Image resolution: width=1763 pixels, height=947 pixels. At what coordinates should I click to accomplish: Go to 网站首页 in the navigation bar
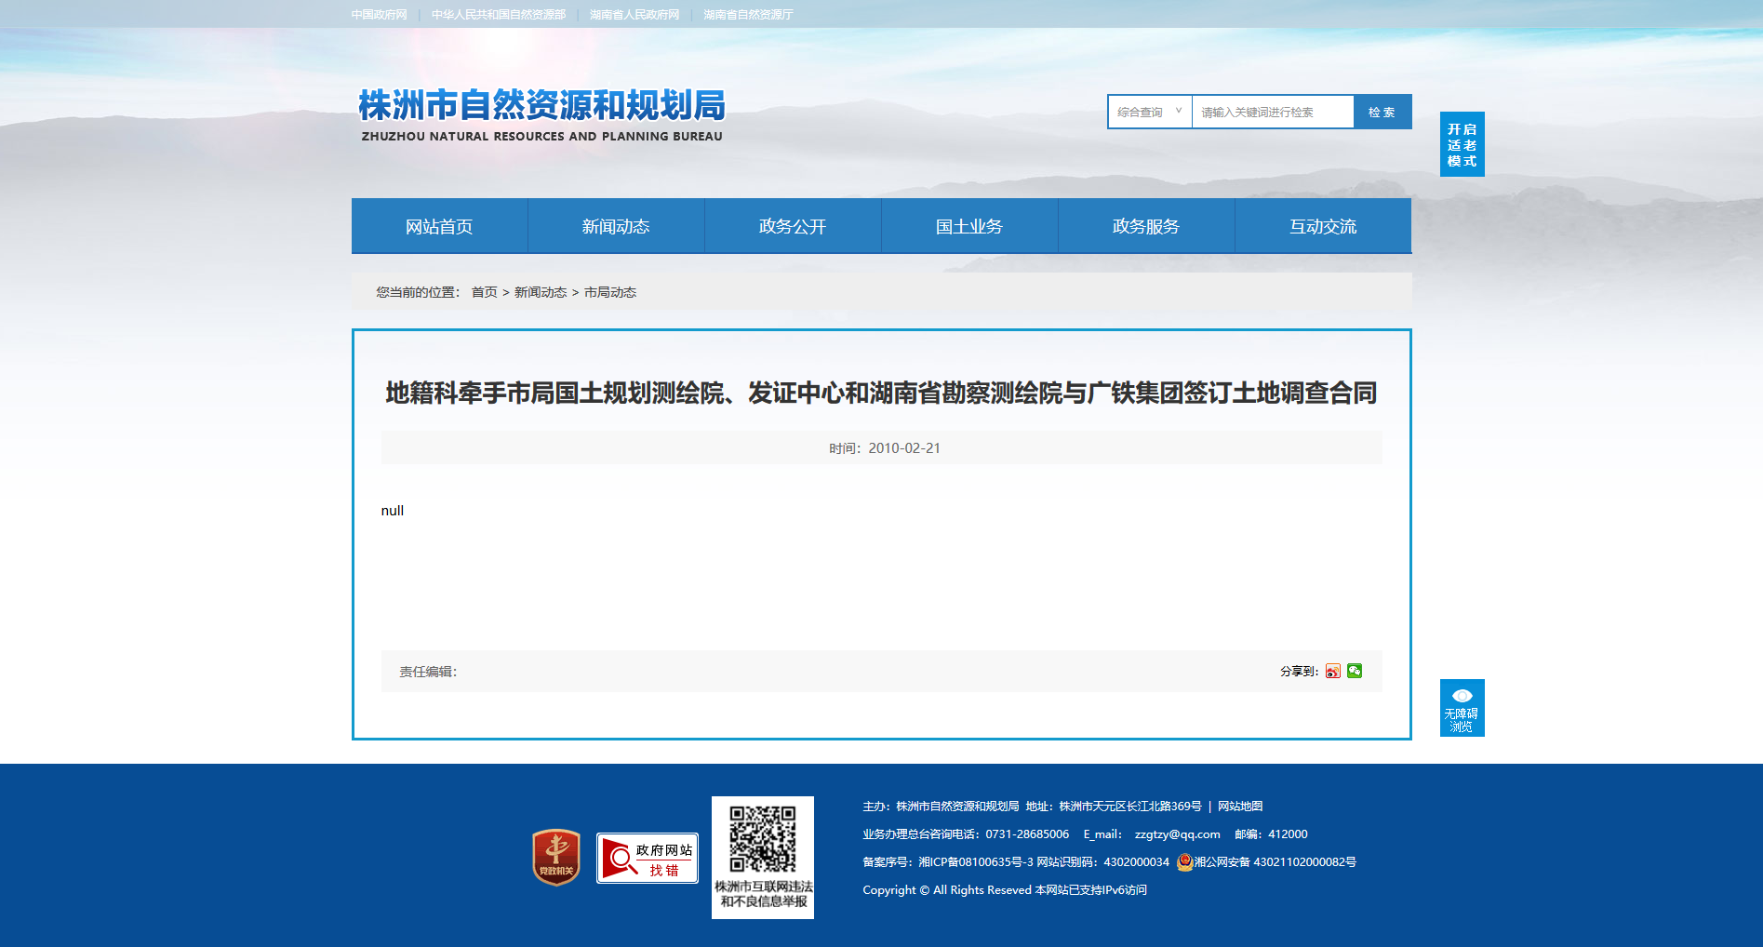coord(439,226)
